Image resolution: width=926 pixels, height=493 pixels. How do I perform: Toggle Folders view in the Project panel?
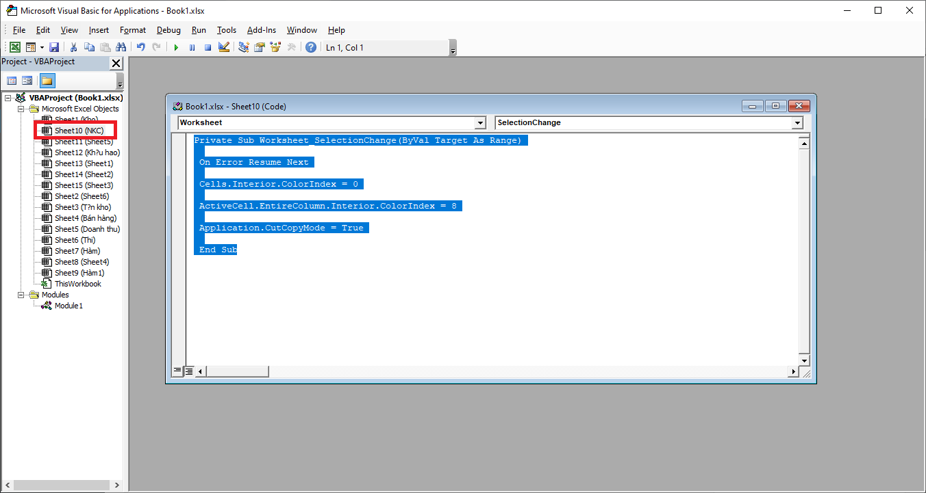(x=47, y=81)
